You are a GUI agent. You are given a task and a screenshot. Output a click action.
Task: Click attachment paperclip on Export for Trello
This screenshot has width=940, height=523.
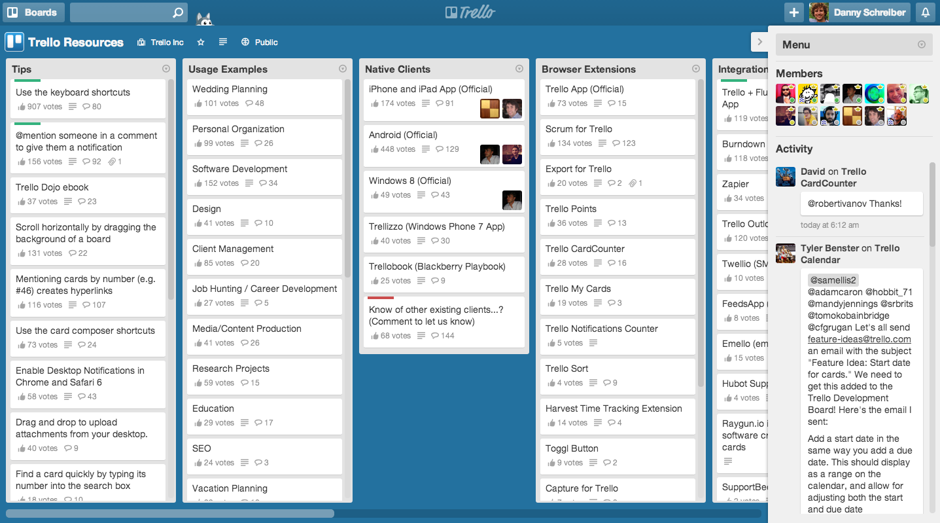click(x=632, y=183)
